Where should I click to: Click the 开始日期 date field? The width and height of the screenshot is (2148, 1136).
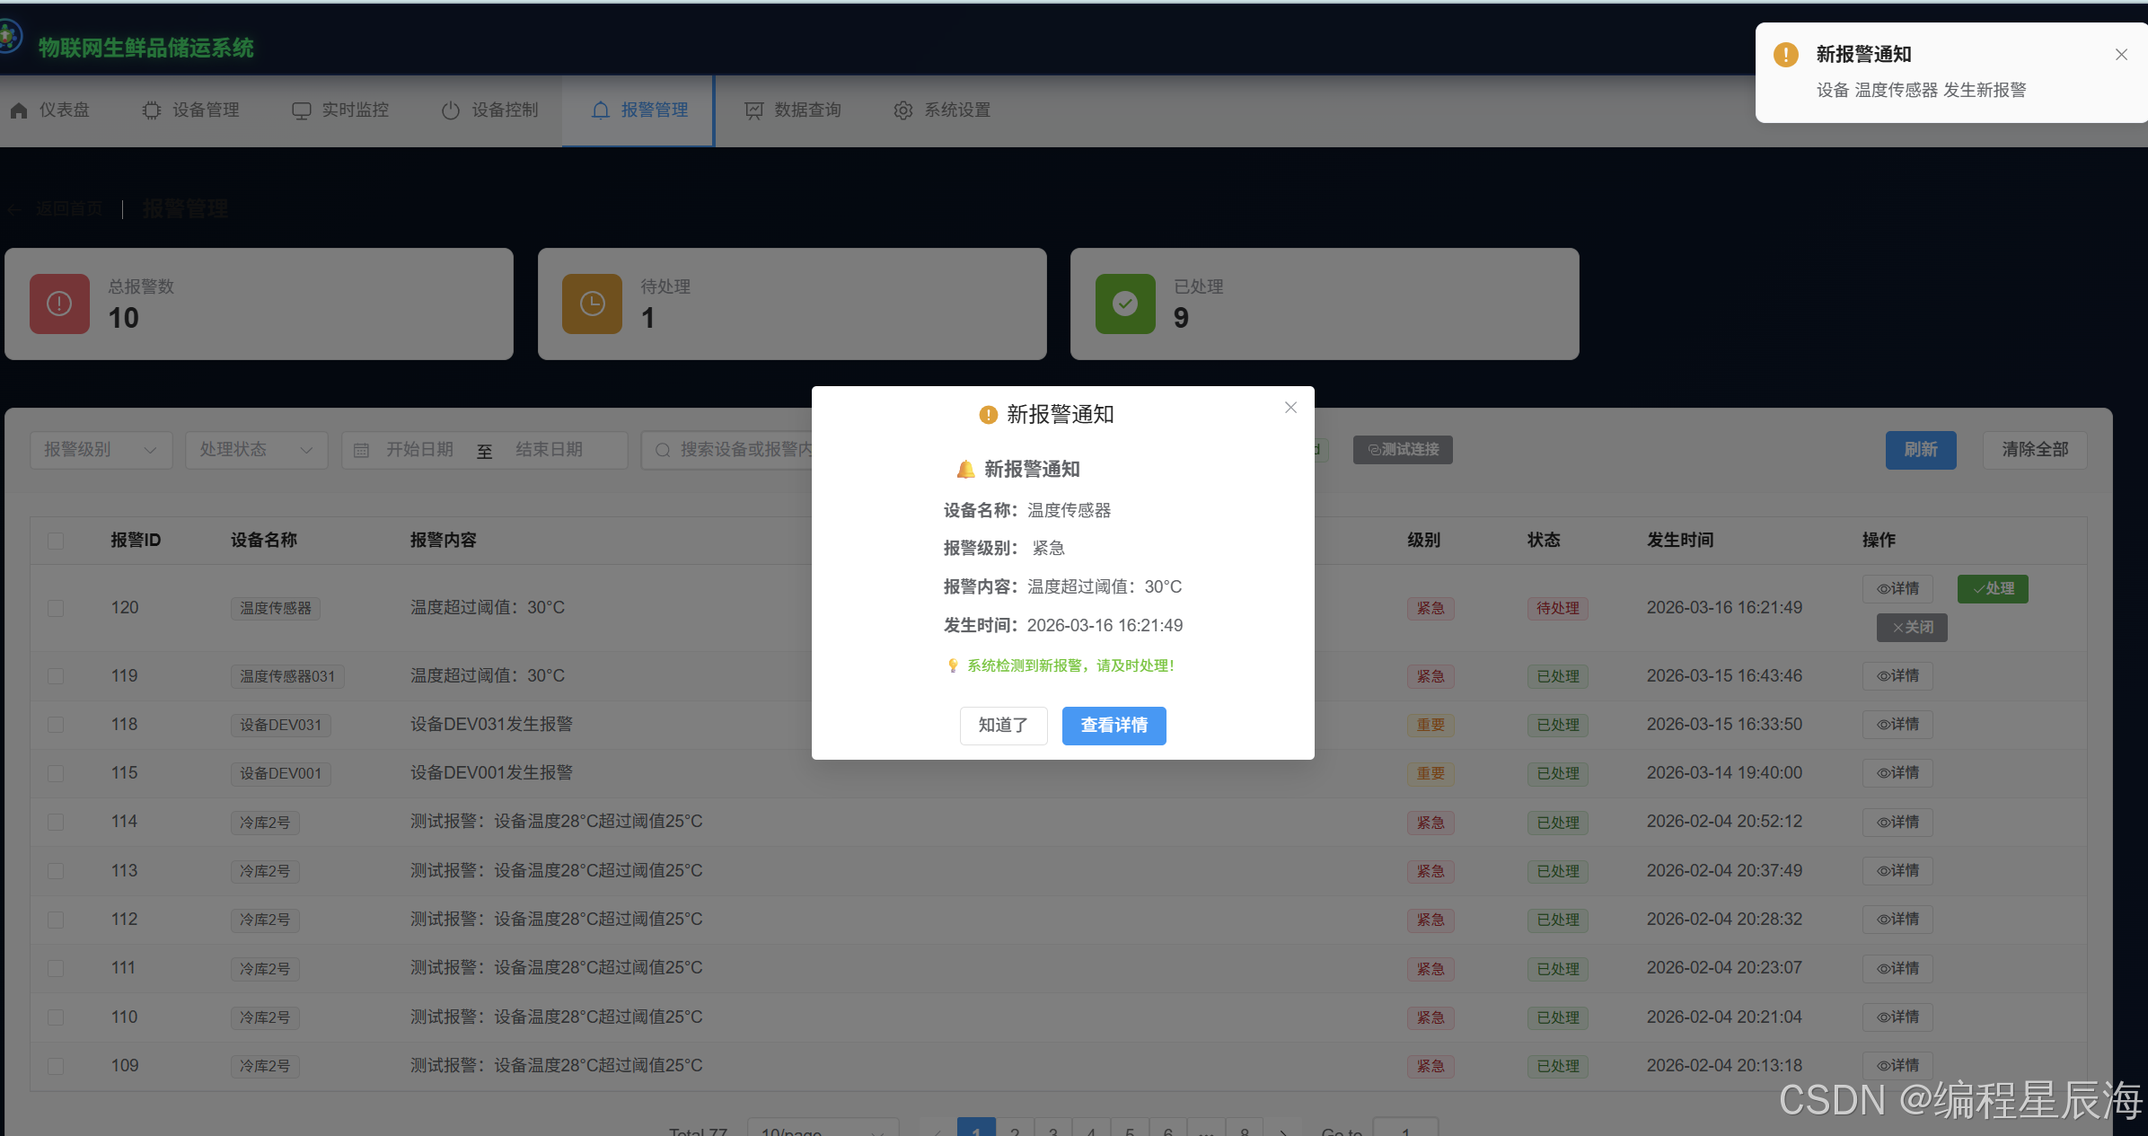coord(419,450)
